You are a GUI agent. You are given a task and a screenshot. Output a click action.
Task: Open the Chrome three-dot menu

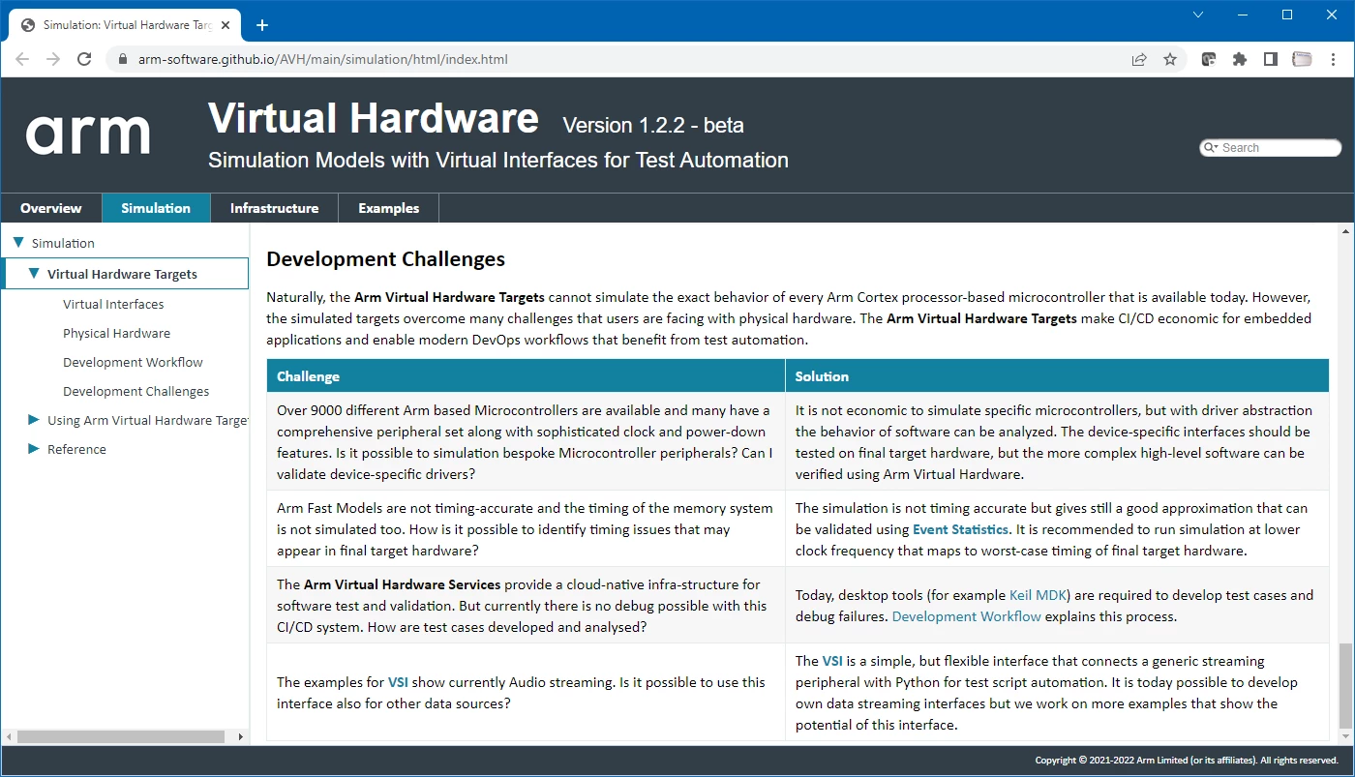(1333, 59)
